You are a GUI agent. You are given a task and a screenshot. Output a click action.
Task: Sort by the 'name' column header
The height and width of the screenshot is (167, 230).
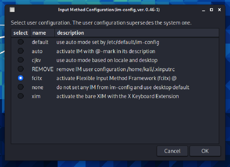pyautogui.click(x=39, y=33)
